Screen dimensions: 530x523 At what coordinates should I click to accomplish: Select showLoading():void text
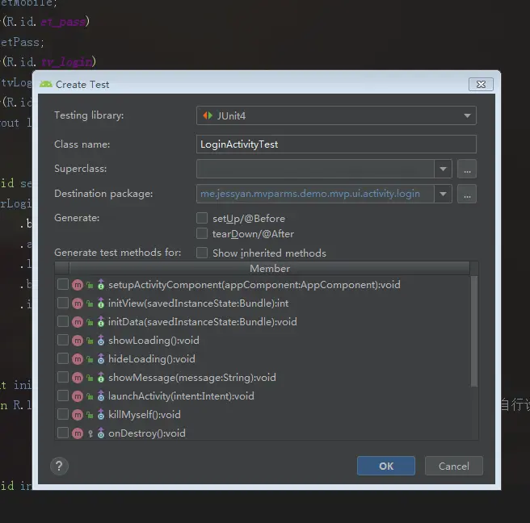pyautogui.click(x=154, y=341)
